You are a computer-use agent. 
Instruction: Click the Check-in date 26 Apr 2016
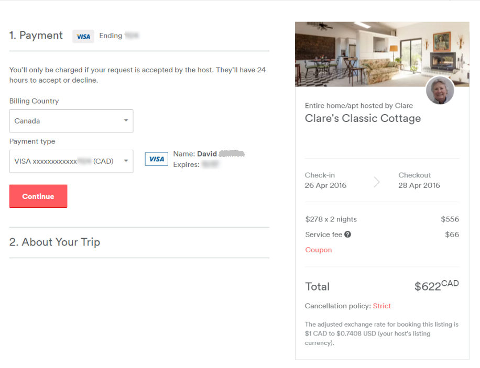coord(325,185)
